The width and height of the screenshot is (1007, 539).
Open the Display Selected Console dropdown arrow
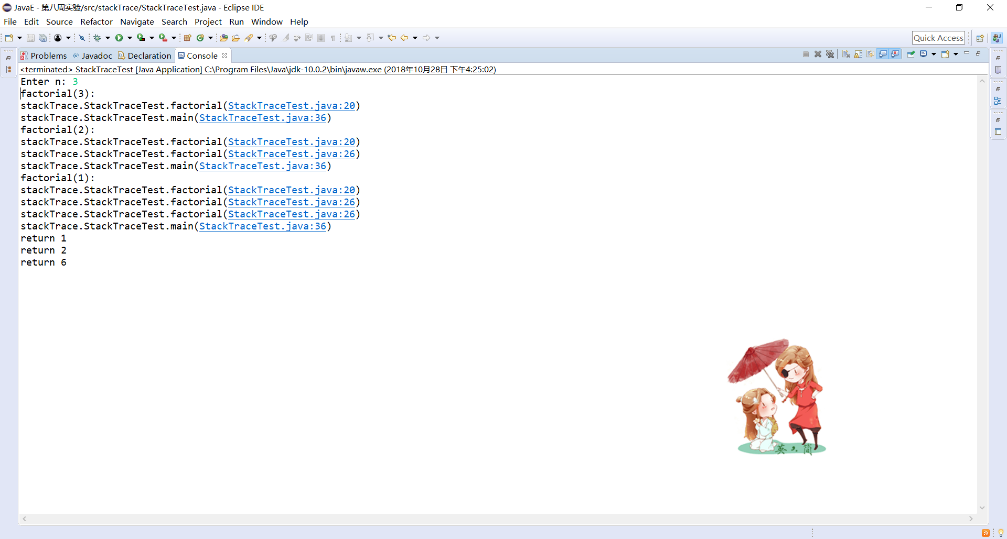pyautogui.click(x=934, y=54)
